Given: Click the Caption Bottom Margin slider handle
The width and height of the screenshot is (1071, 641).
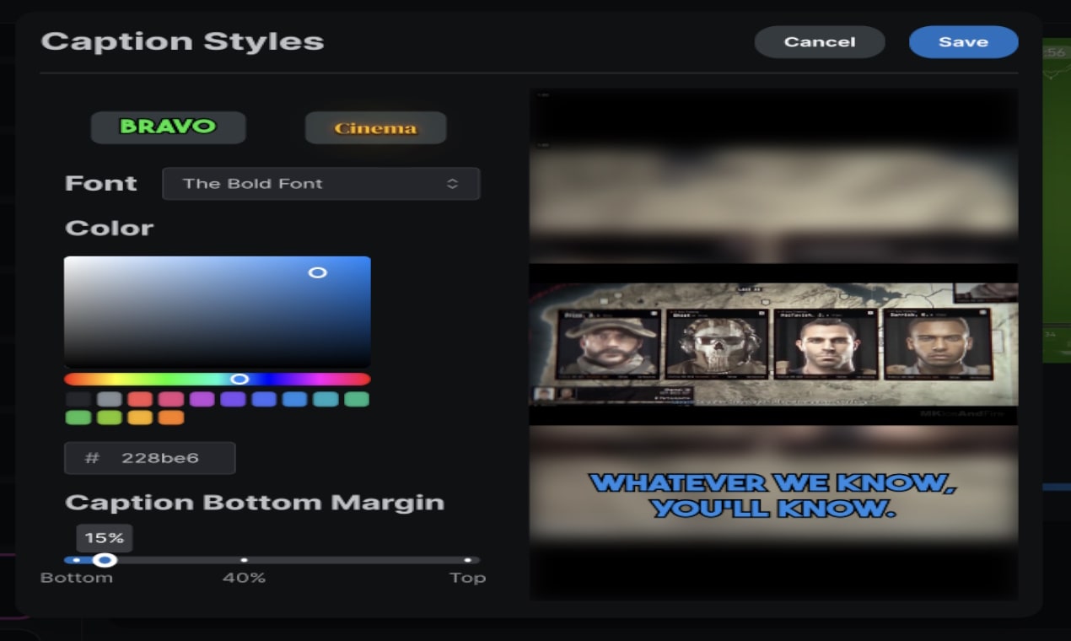Looking at the screenshot, I should [105, 560].
